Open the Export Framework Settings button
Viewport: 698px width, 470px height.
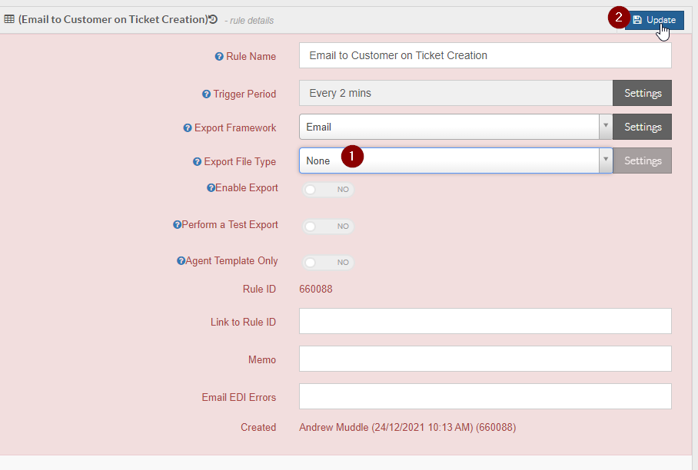pyautogui.click(x=642, y=127)
